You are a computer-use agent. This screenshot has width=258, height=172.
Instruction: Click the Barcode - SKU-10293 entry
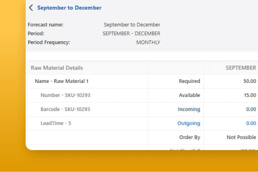(x=65, y=109)
